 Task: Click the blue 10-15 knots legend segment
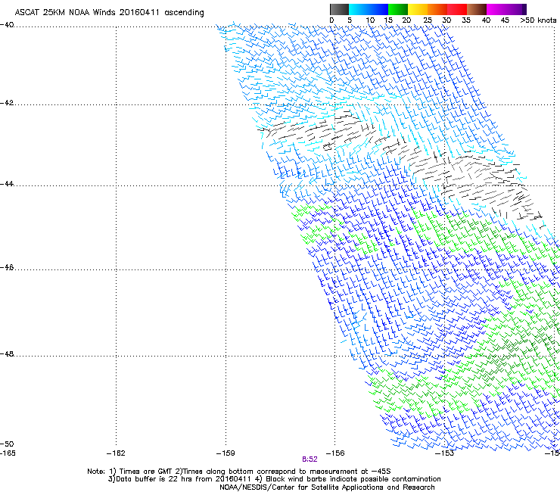[378, 9]
